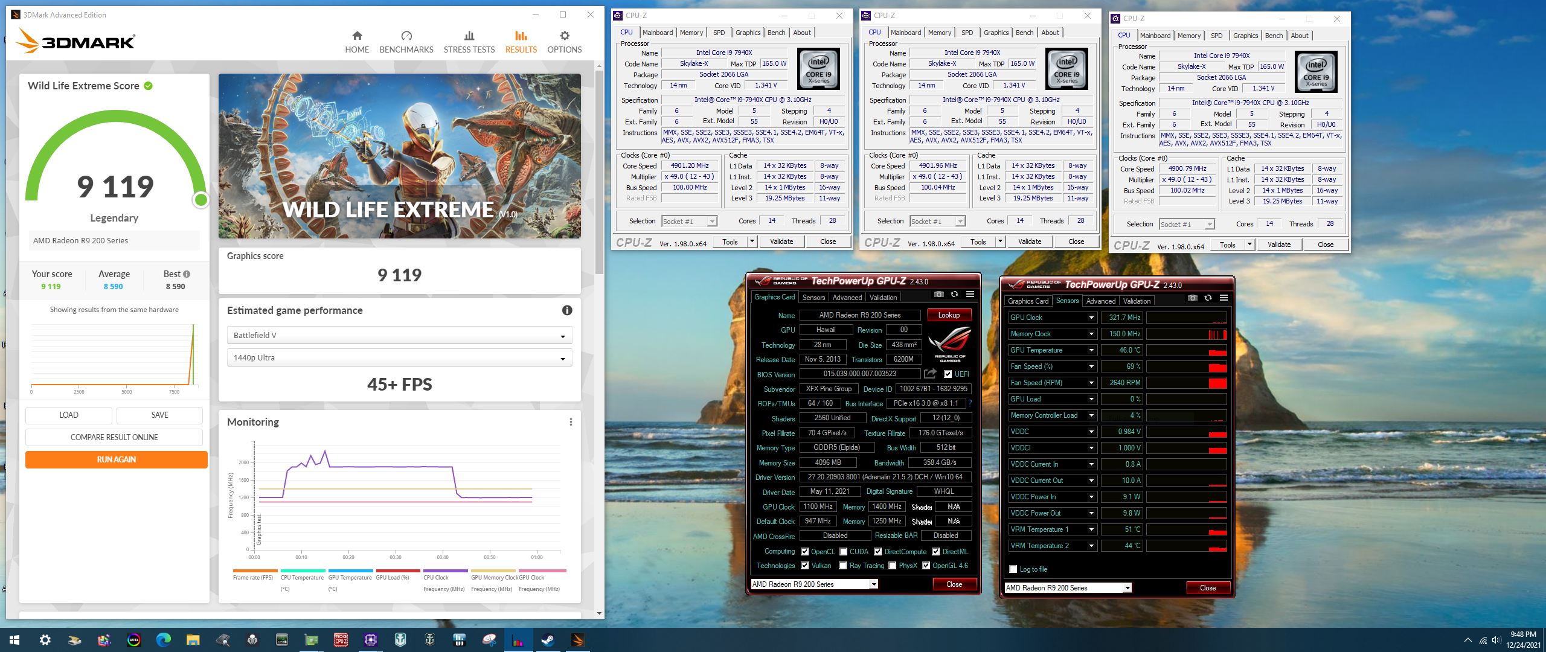Click Validate button in second CPU-Z

click(x=1030, y=241)
